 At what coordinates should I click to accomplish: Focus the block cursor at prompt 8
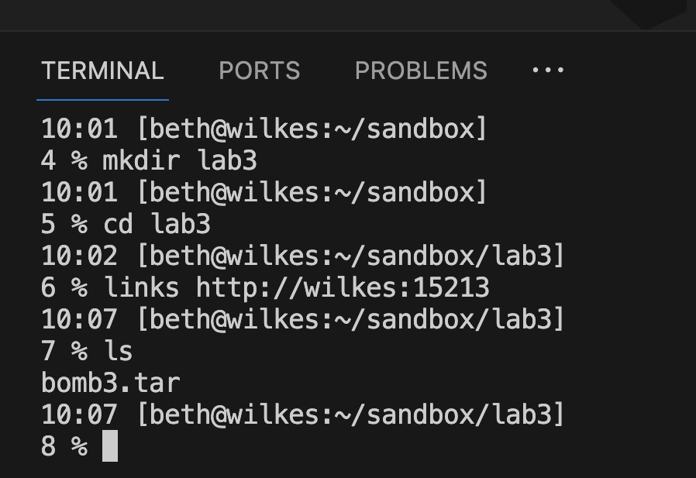[x=110, y=447]
